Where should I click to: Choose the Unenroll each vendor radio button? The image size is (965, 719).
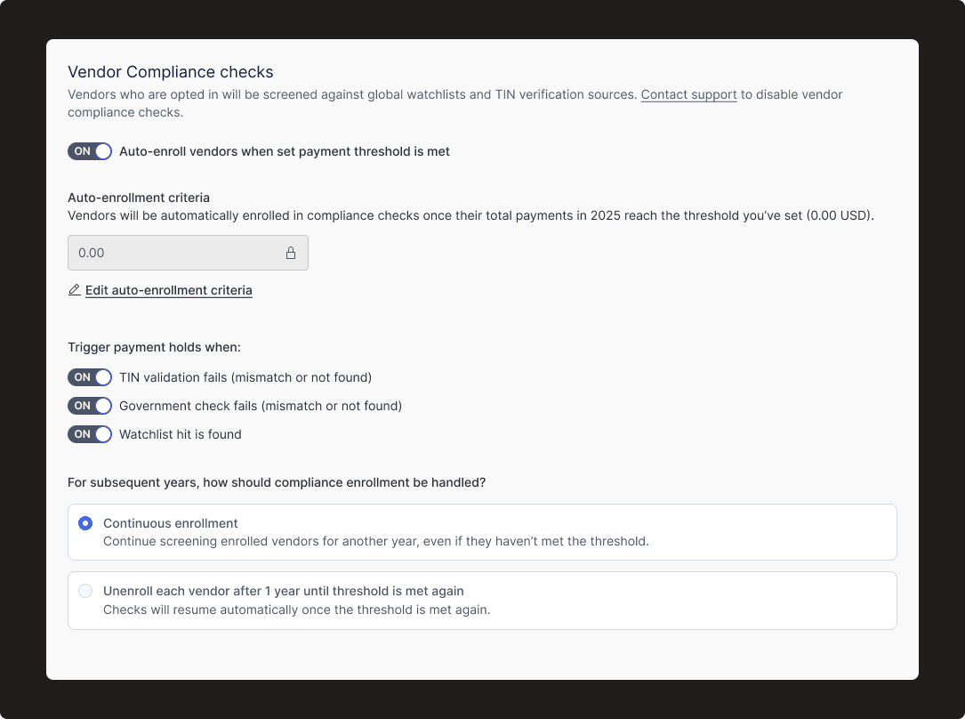point(85,591)
